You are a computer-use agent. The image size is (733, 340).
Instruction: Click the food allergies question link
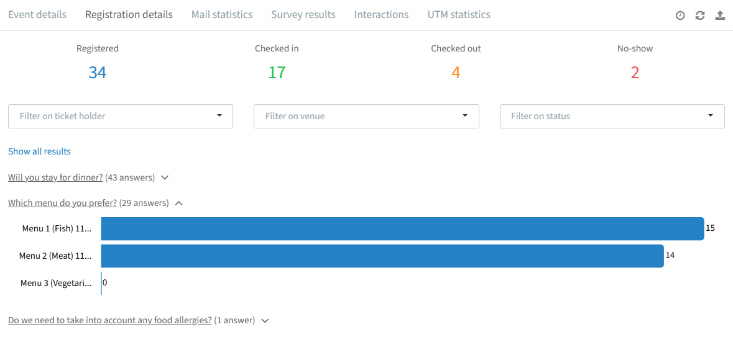(x=110, y=321)
